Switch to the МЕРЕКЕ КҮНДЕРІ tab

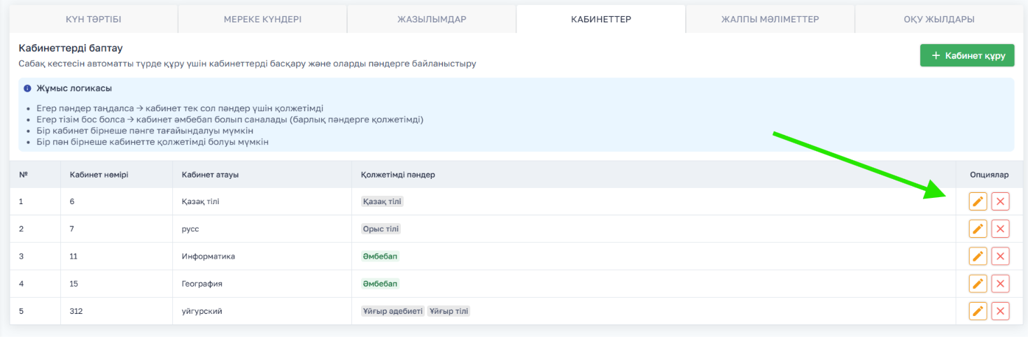(262, 19)
